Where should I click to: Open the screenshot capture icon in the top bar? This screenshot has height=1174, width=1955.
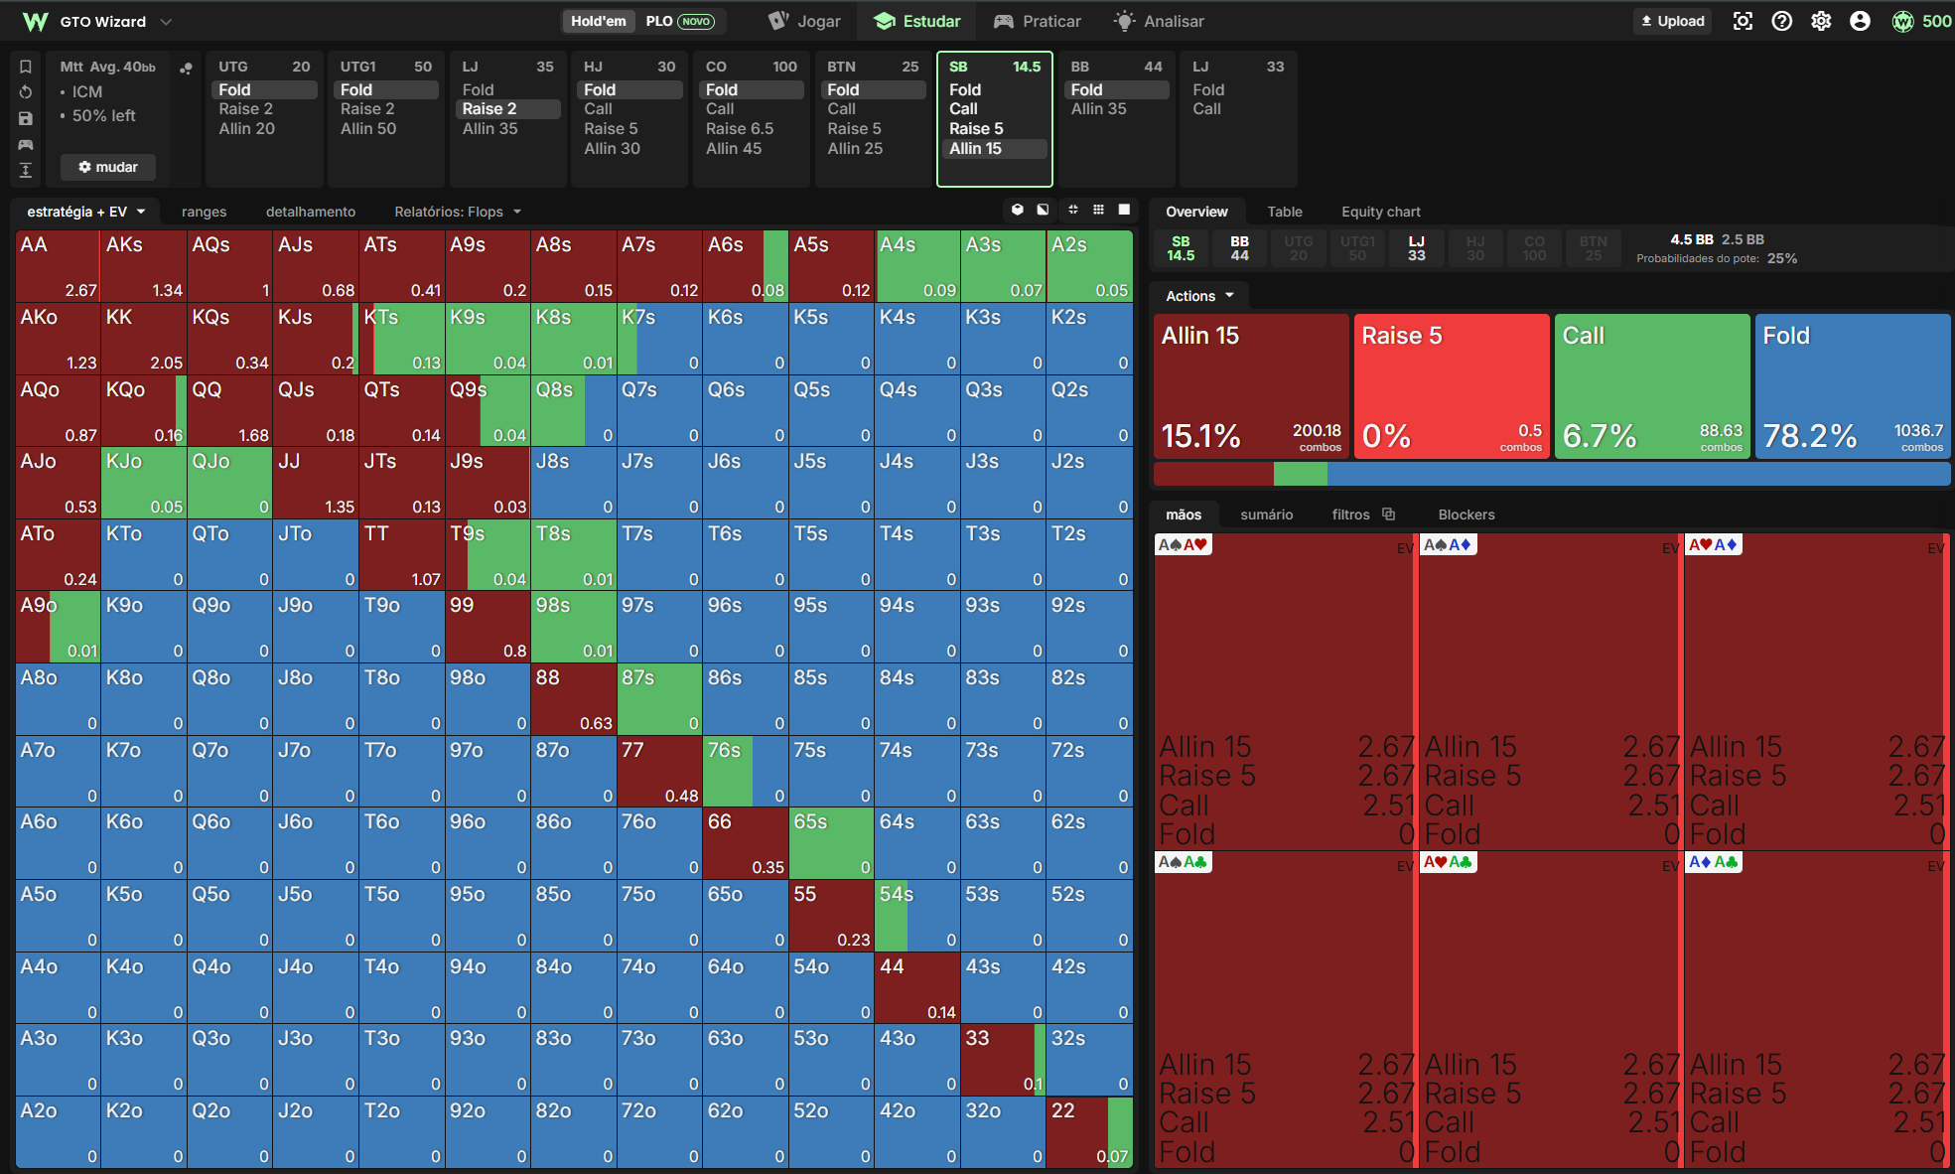point(1743,21)
